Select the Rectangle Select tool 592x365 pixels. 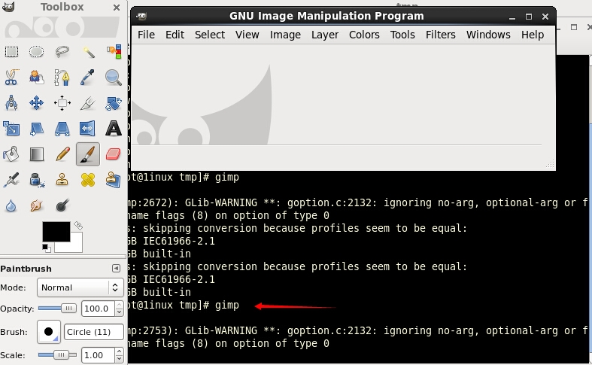coord(11,51)
